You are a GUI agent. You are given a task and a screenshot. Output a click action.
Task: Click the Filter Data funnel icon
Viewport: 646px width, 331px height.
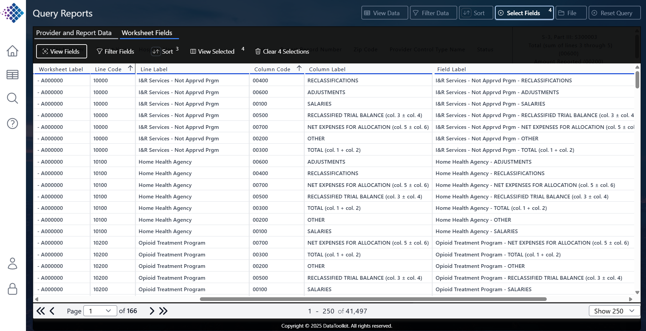coord(414,13)
